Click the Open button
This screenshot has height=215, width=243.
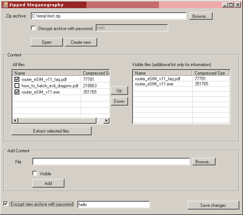point(47,42)
